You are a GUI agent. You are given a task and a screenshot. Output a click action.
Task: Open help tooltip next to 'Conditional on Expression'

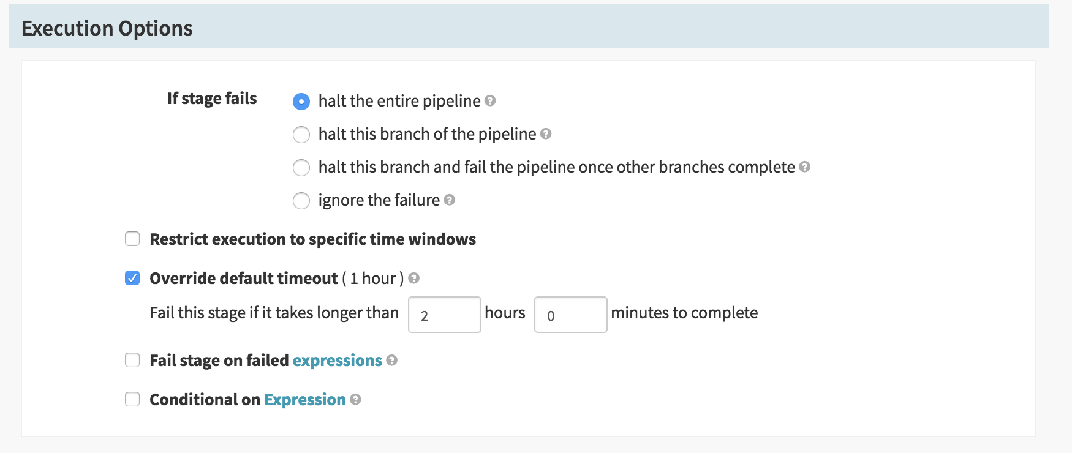355,400
